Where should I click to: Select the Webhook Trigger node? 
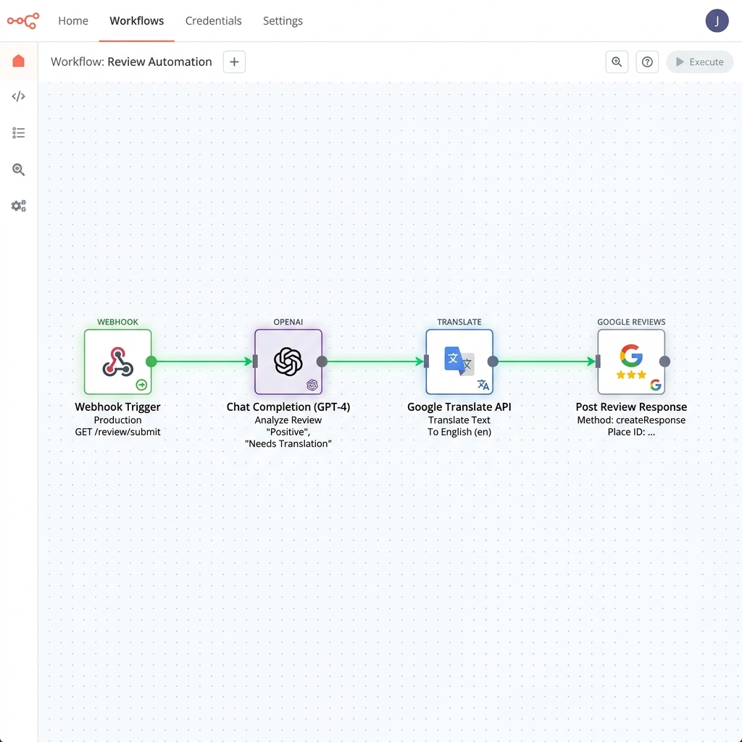pos(118,362)
